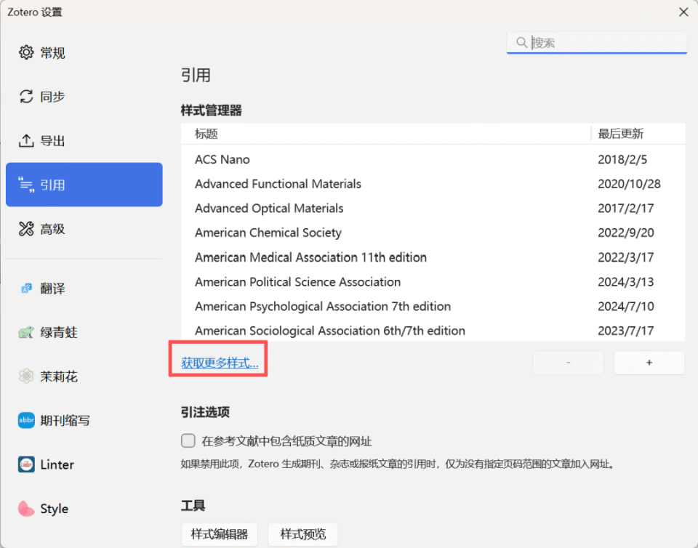Sort styles by 最后更新 column header
Screen dimensions: 698x548
638,134
